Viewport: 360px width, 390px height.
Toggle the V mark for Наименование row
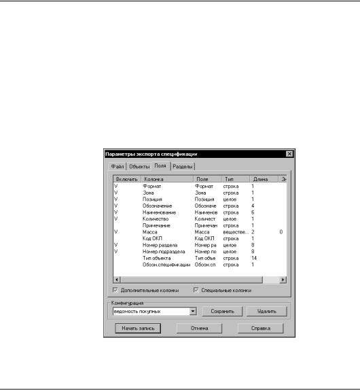[115, 212]
